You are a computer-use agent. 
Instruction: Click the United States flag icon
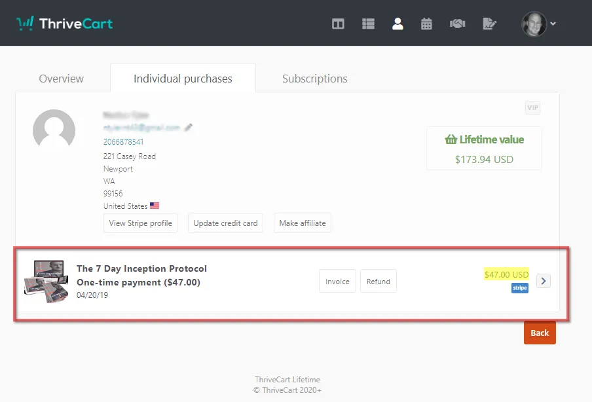pos(155,206)
